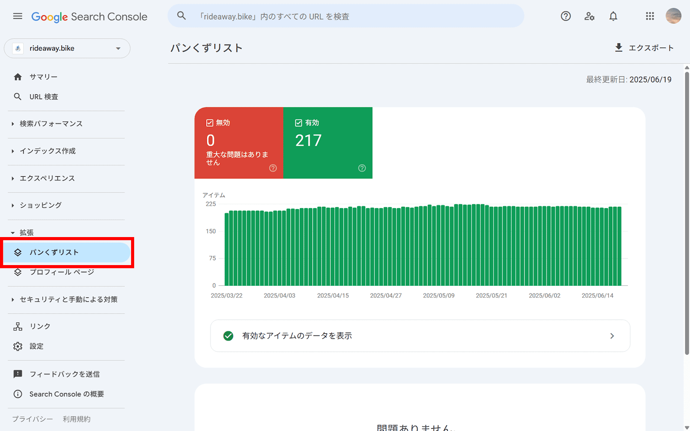Open the navigation hamburger menu

[x=17, y=16]
